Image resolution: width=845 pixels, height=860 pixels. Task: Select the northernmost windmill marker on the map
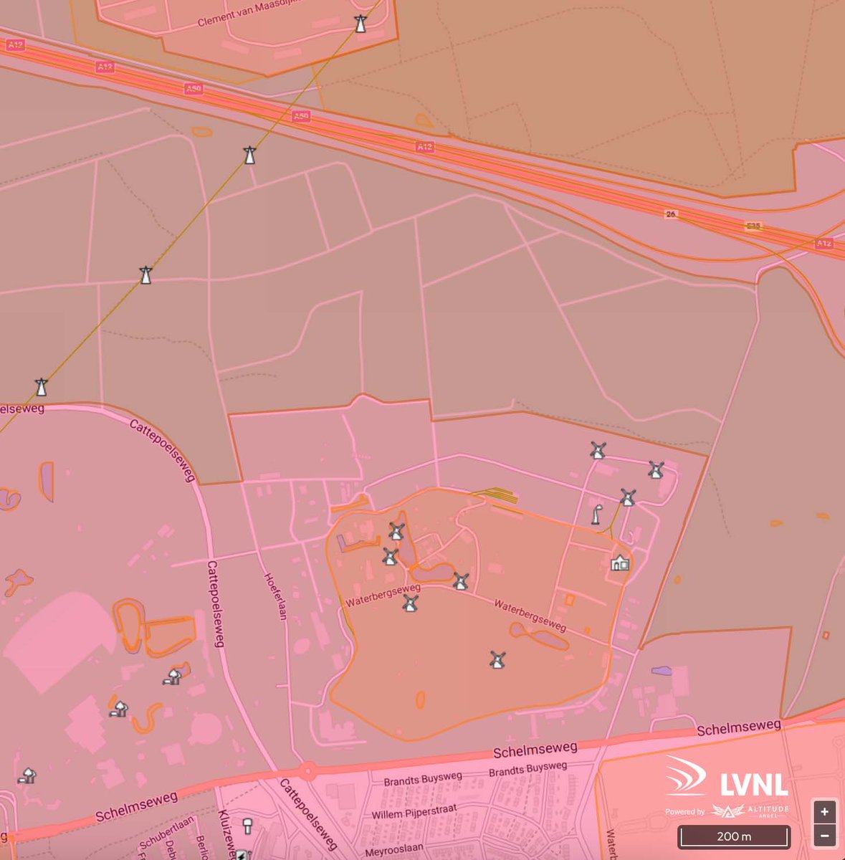point(598,450)
